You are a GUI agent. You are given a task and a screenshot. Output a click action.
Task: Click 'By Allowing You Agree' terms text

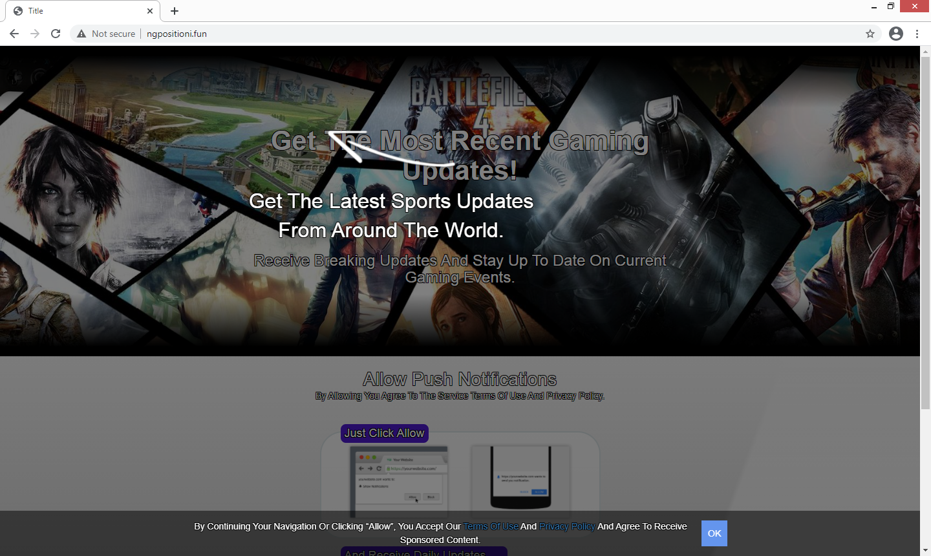(460, 396)
